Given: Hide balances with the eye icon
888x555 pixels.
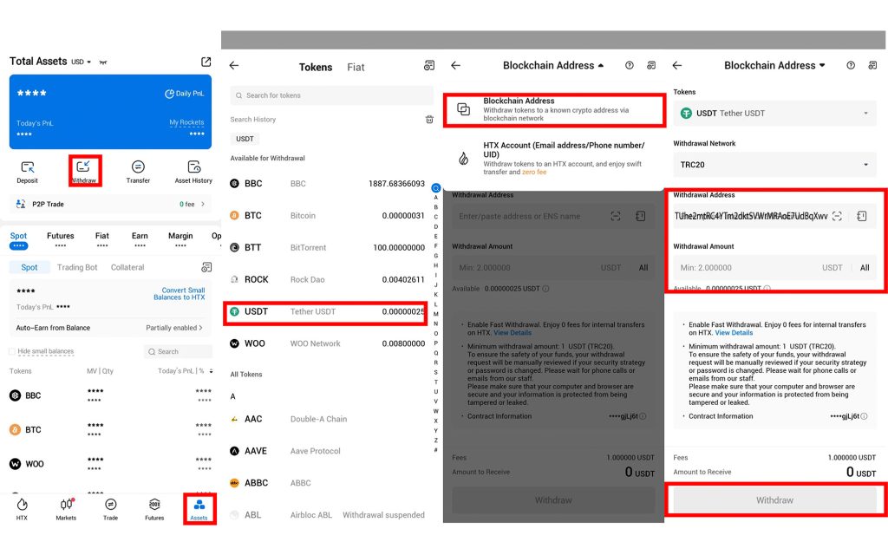Looking at the screenshot, I should tap(103, 62).
